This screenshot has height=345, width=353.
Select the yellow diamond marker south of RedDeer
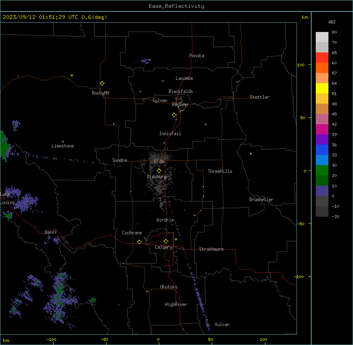point(174,115)
